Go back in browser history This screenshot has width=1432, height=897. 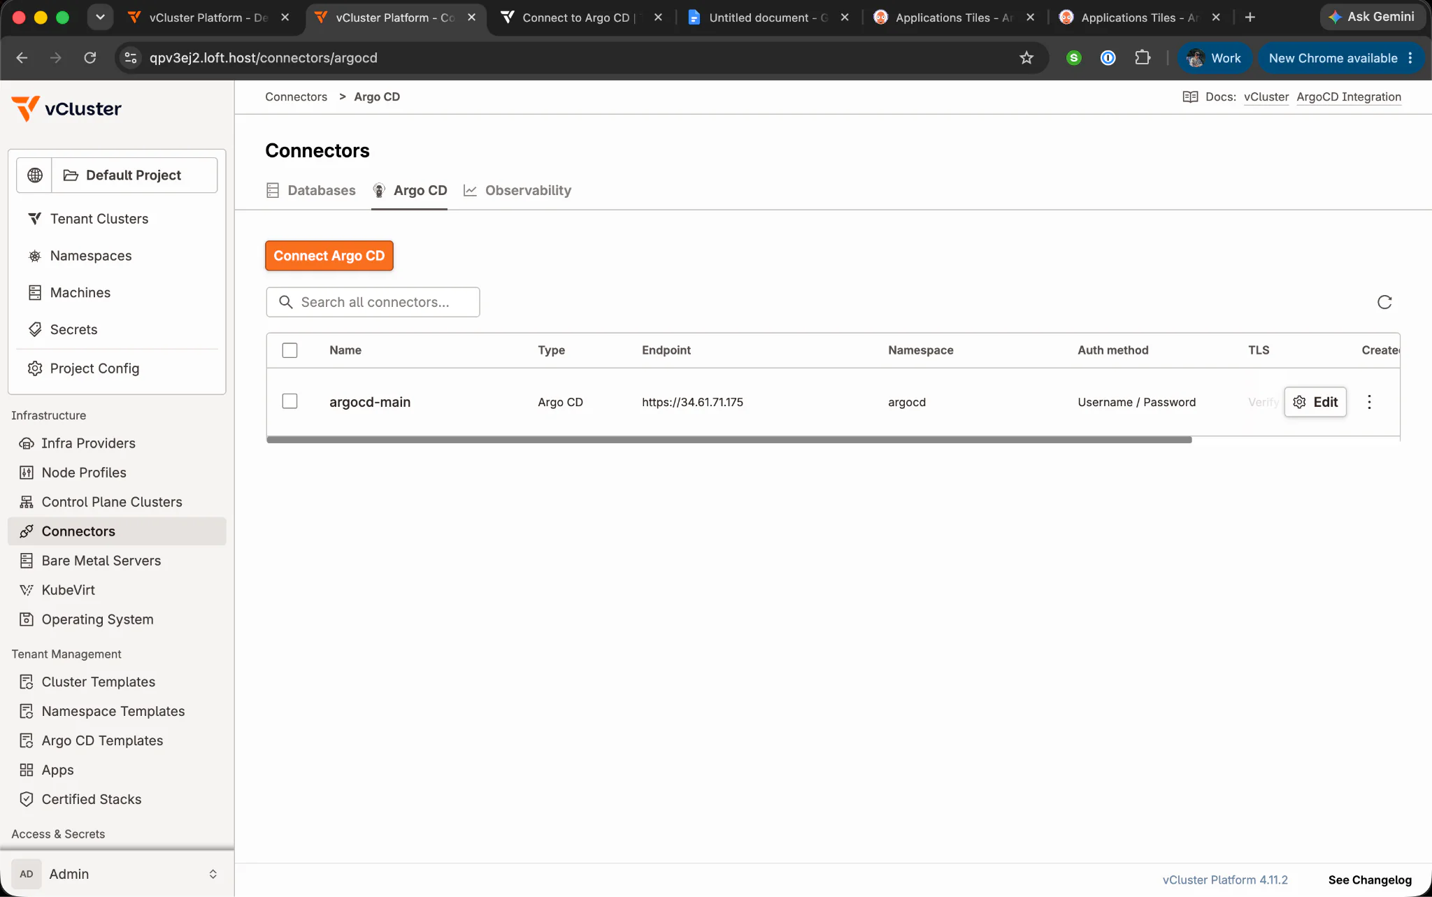tap(22, 58)
